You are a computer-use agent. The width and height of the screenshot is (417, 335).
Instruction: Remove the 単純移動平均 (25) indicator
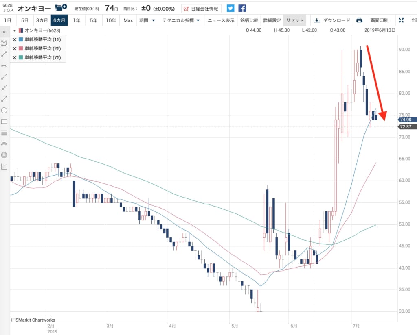point(15,48)
